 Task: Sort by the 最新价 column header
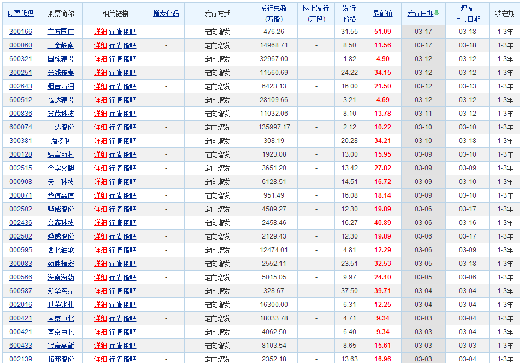(x=382, y=14)
